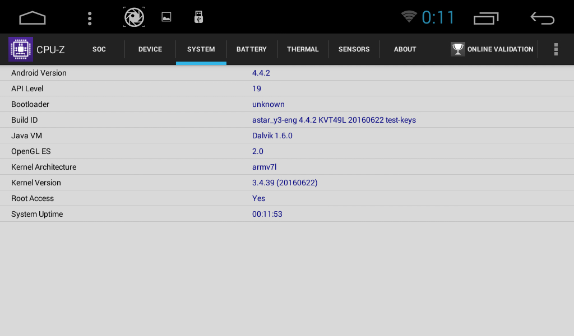The width and height of the screenshot is (574, 336).
Task: Tap the CPU-Z title text
Action: (50, 50)
